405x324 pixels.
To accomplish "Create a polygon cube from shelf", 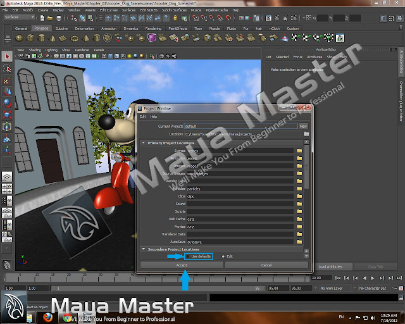I will click(x=31, y=38).
